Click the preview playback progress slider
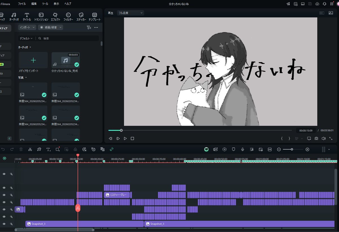Screen dimensions: 339x232 (200, 130)
